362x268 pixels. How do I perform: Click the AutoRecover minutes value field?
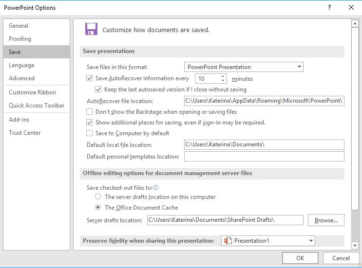208,79
